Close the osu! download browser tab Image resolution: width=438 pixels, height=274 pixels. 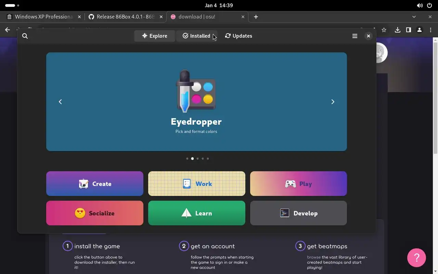click(x=243, y=16)
